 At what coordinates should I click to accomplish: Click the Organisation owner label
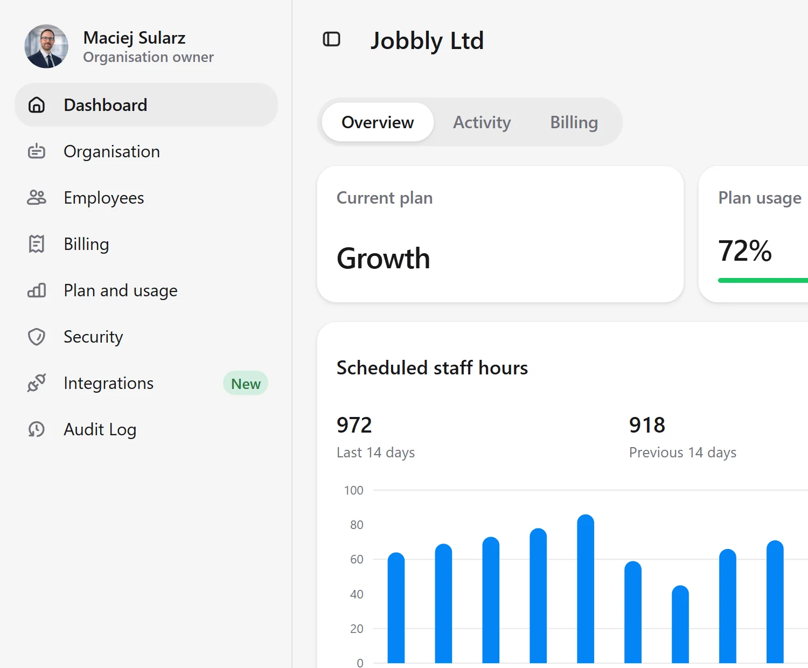click(148, 57)
